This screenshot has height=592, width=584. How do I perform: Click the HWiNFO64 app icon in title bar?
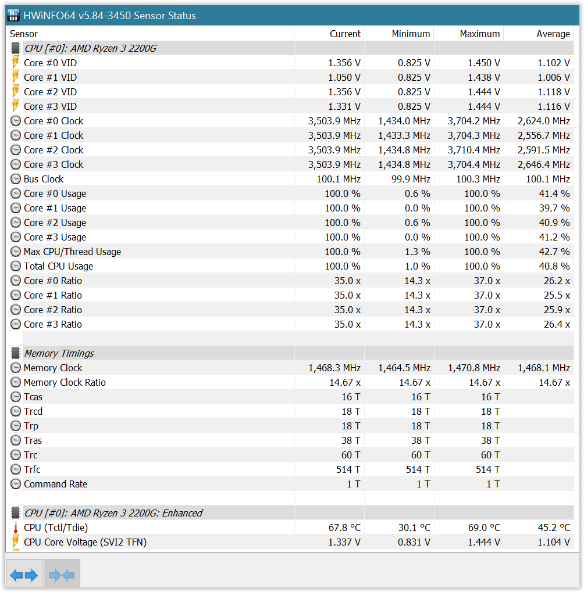click(x=13, y=16)
